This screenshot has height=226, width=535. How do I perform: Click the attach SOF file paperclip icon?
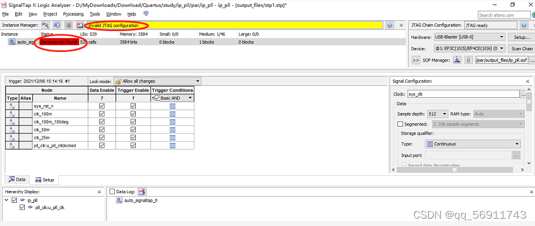(468, 60)
